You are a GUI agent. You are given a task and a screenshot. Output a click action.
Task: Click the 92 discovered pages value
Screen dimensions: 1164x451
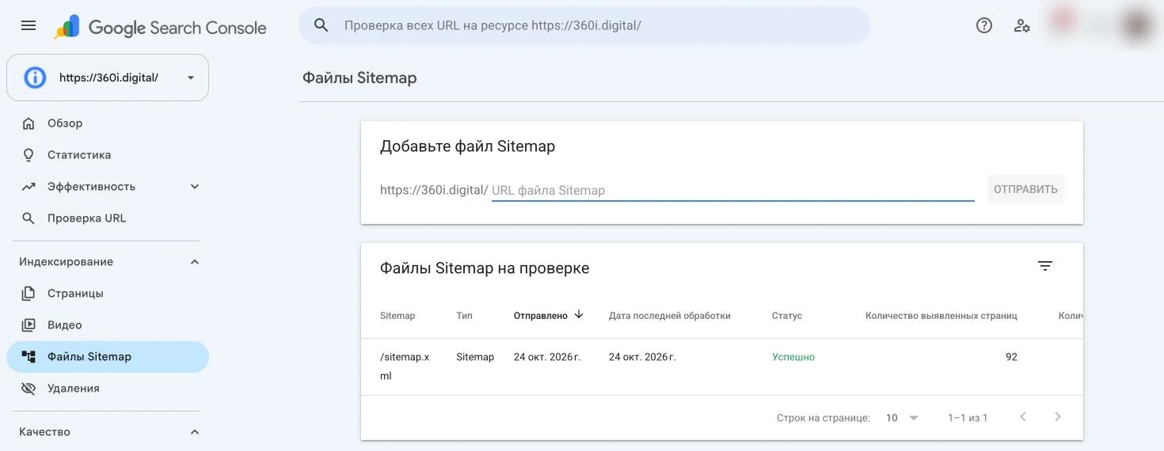(1011, 357)
